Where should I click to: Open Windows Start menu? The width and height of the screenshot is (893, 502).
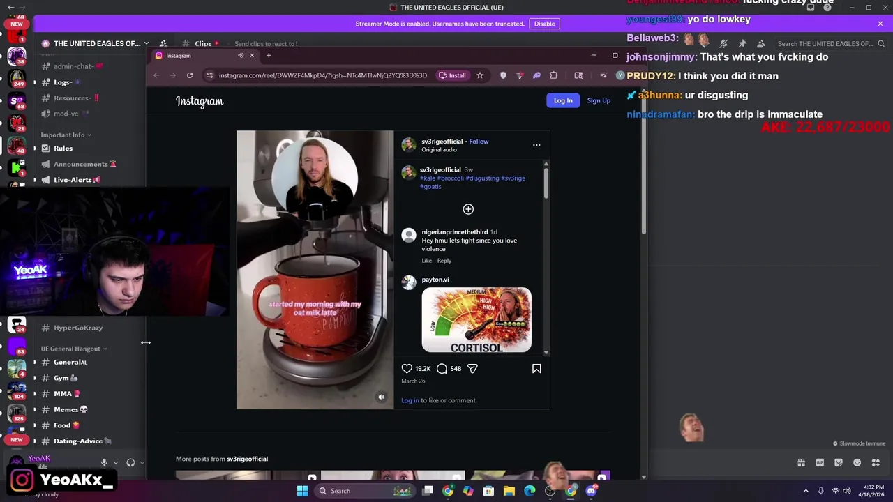point(302,491)
